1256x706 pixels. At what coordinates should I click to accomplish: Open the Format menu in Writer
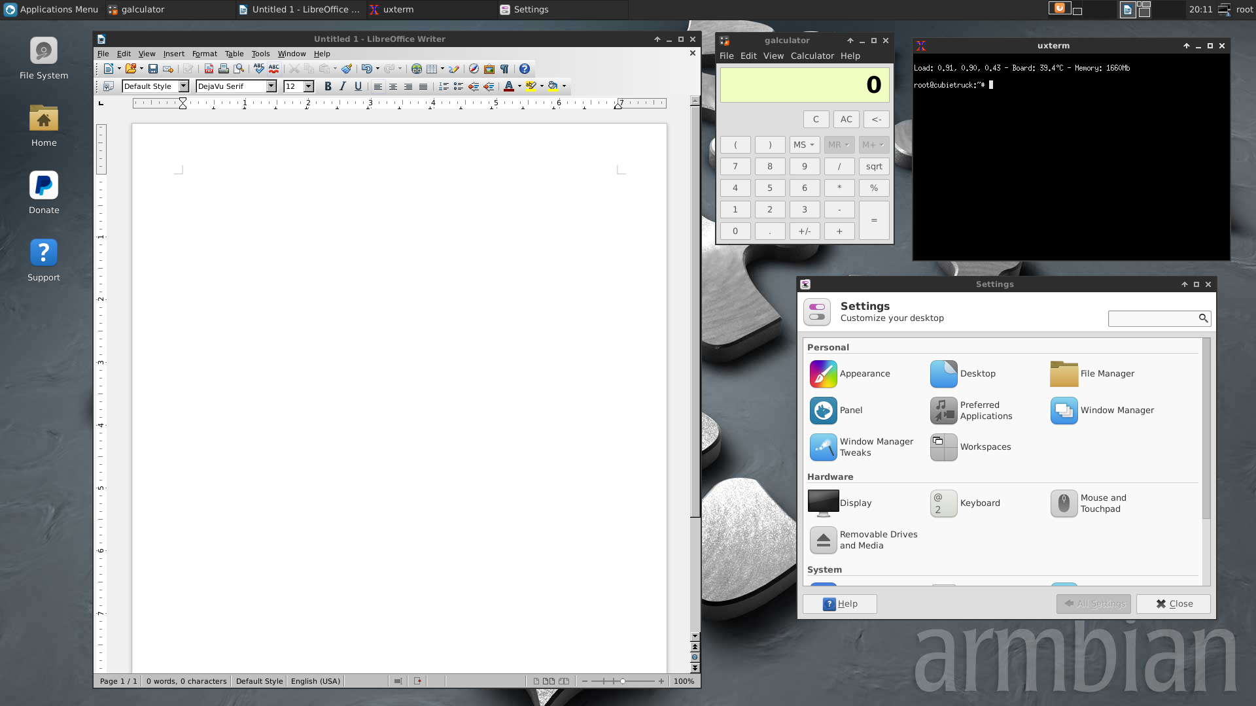point(204,54)
